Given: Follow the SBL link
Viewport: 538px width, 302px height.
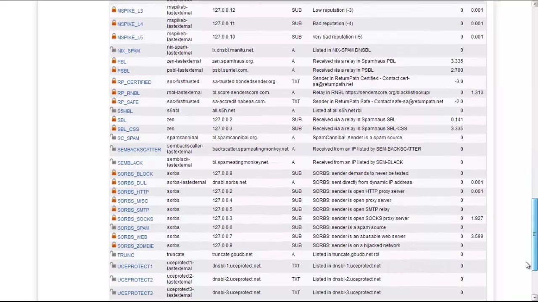Looking at the screenshot, I should [x=121, y=120].
